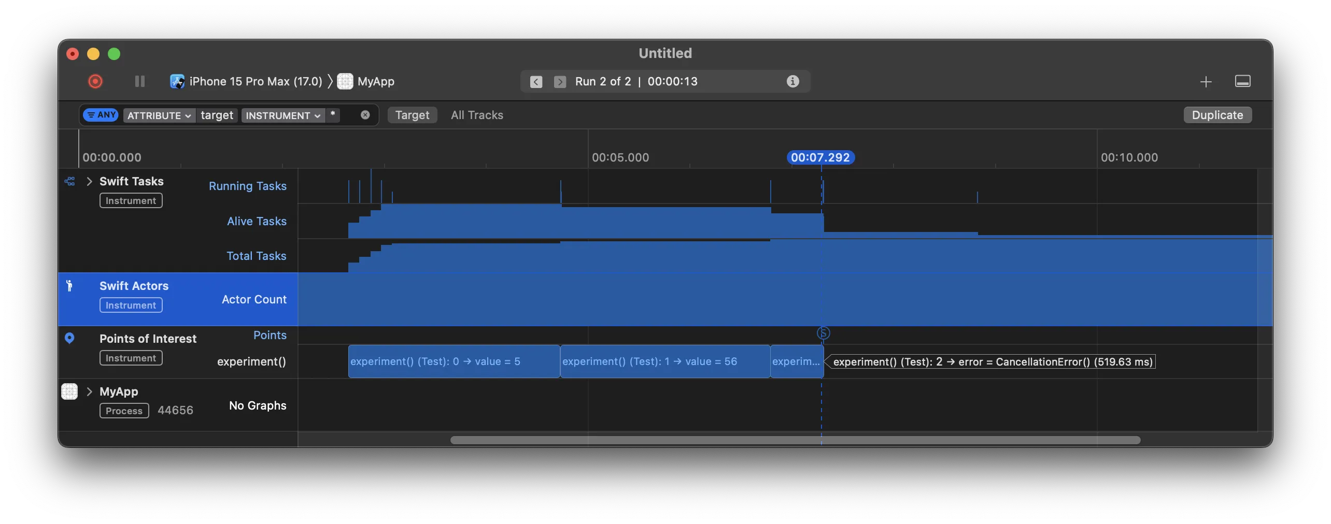Click the No Graphs label
The height and width of the screenshot is (524, 1331).
point(258,405)
